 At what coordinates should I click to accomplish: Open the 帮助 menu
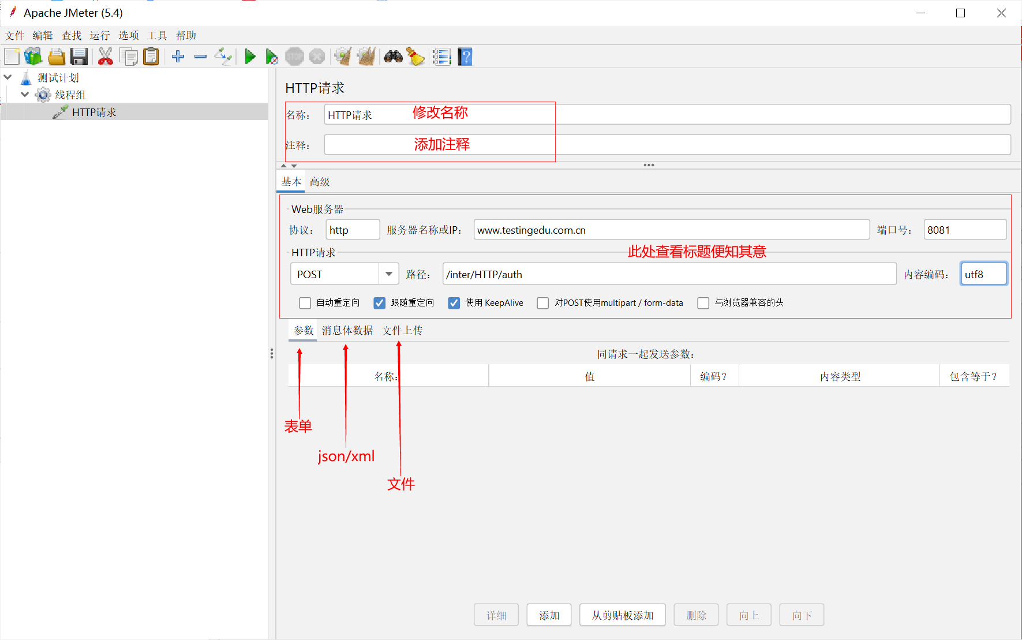186,36
